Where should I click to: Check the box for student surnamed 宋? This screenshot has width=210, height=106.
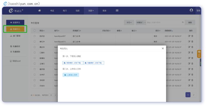pyautogui.click(x=34, y=74)
